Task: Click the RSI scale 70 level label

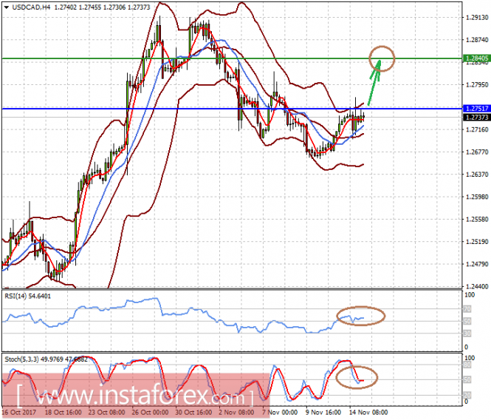Action: coord(467,309)
